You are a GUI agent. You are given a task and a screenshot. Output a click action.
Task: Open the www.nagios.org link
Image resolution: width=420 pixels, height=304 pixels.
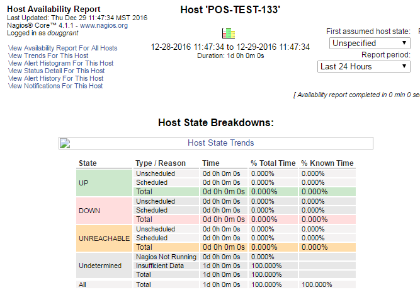coord(104,26)
